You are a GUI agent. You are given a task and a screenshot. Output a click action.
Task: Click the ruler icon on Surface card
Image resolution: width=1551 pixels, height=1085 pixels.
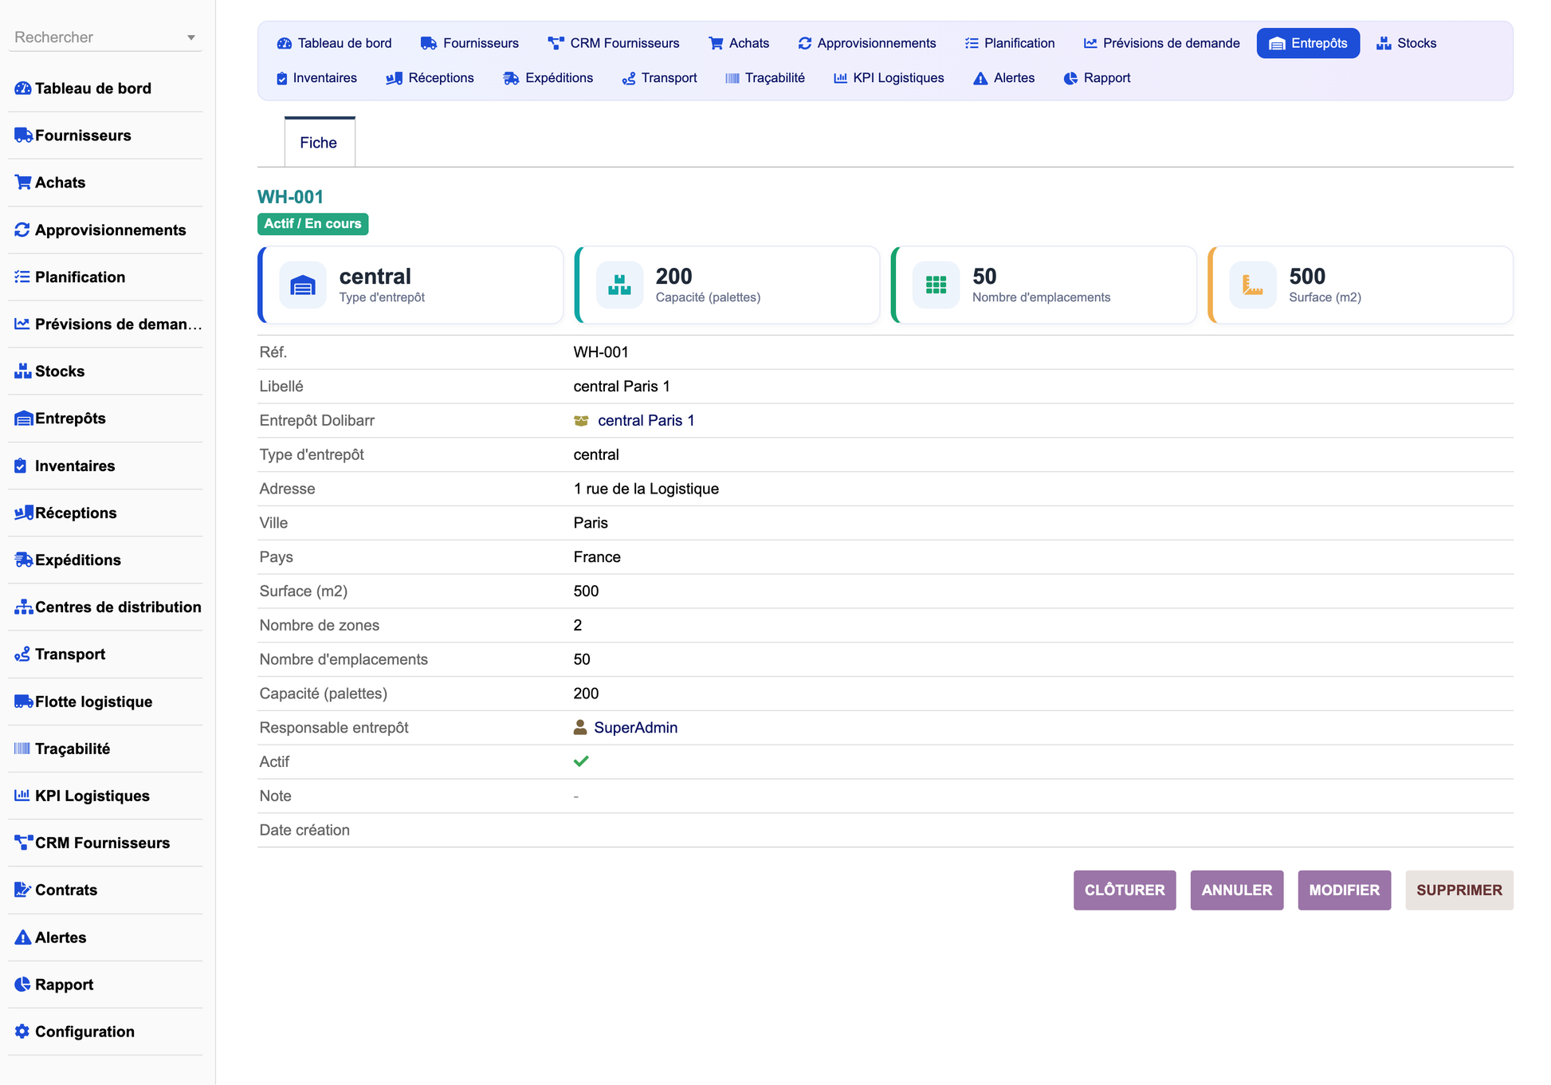(1252, 285)
